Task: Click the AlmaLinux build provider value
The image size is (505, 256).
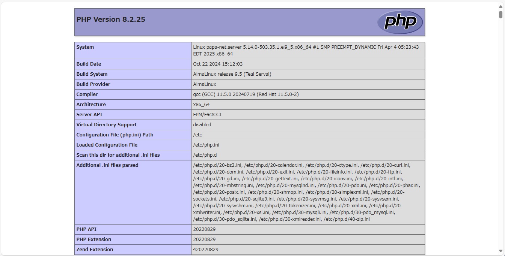Action: tap(205, 84)
